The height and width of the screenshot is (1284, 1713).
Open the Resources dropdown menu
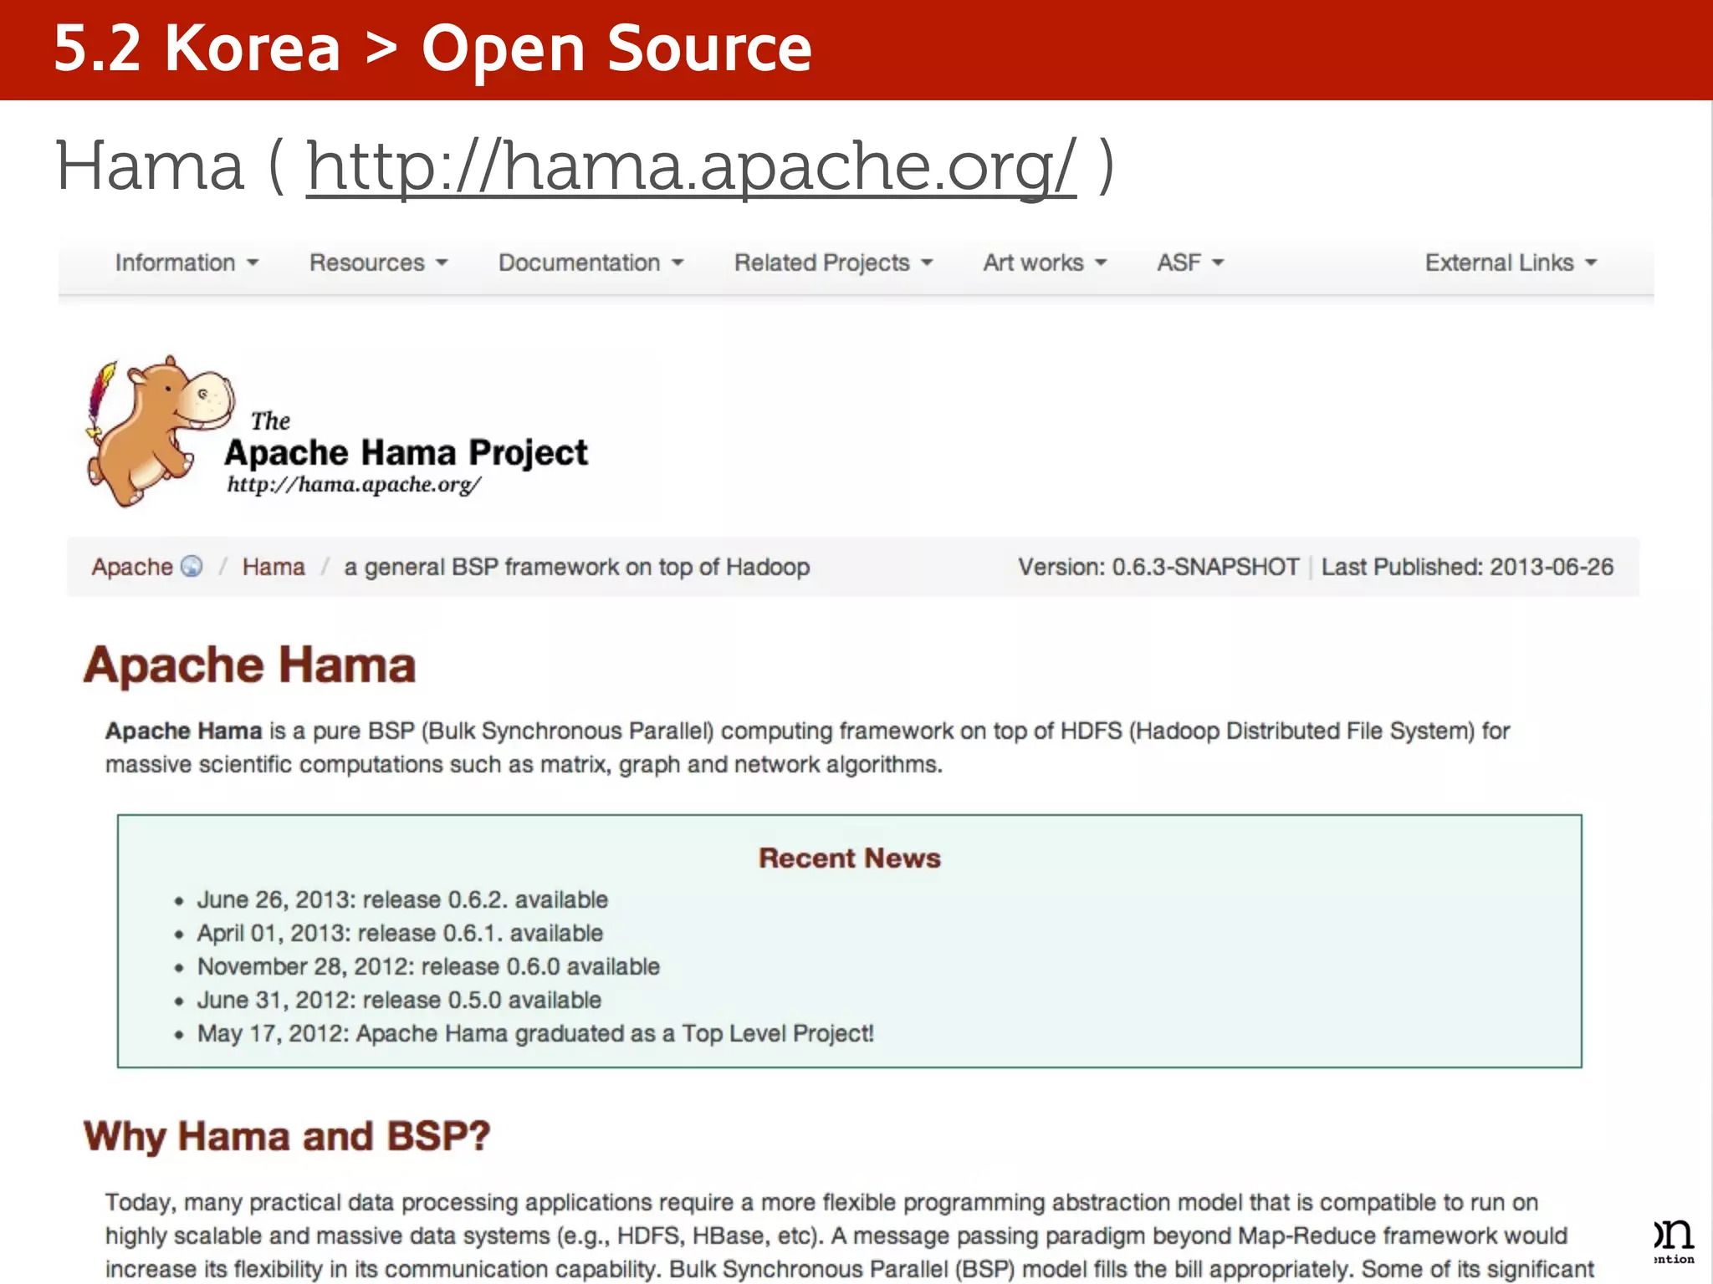pos(379,262)
